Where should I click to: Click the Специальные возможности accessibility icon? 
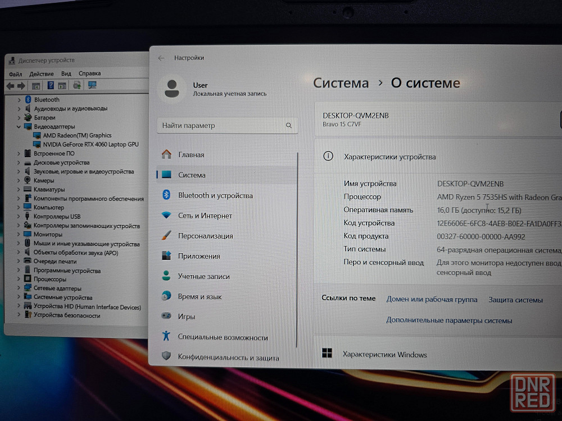166,336
